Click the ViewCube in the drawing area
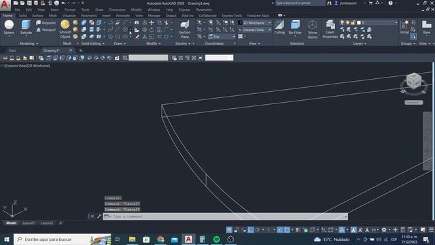435x245 pixels. click(x=414, y=82)
